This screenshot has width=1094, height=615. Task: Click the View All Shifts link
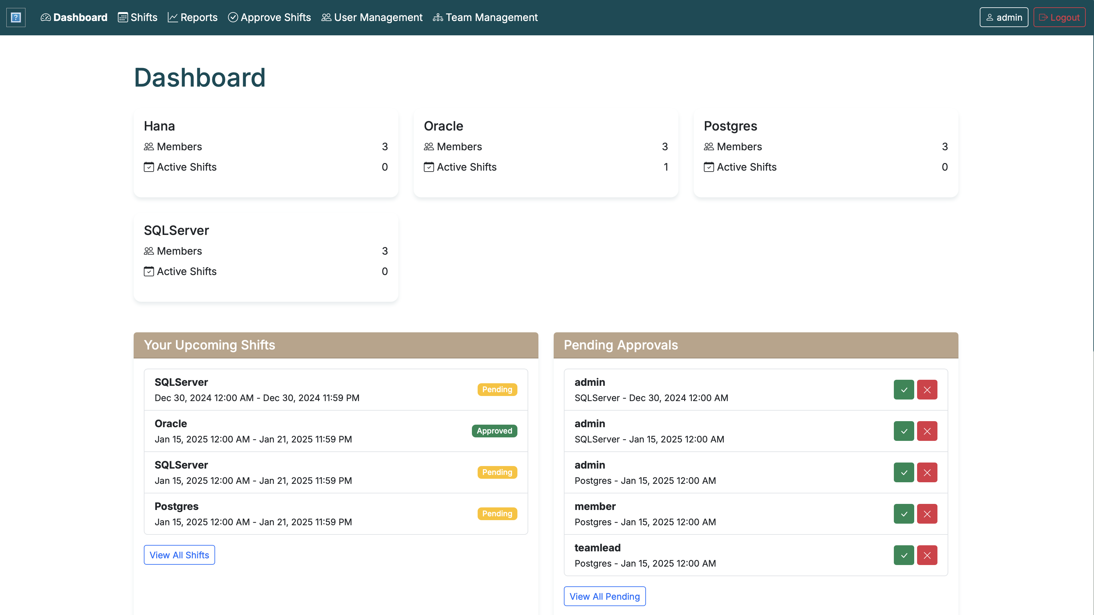tap(179, 555)
